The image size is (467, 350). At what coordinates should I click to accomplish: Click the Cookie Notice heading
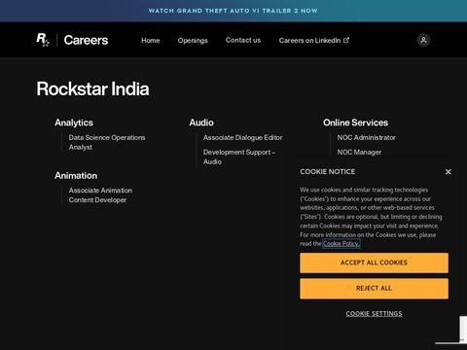[x=328, y=172]
